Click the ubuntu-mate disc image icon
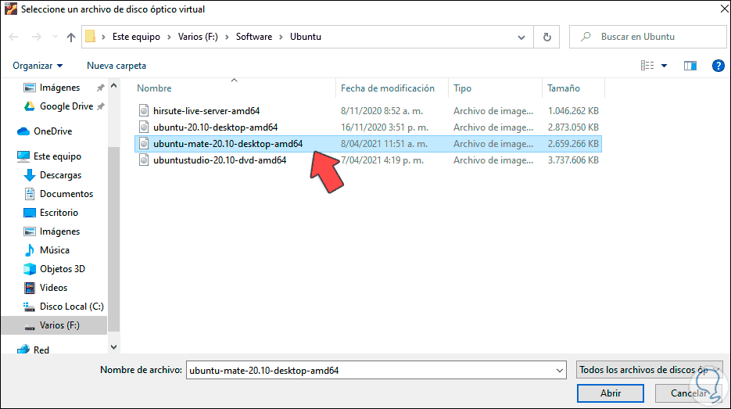 pyautogui.click(x=144, y=144)
